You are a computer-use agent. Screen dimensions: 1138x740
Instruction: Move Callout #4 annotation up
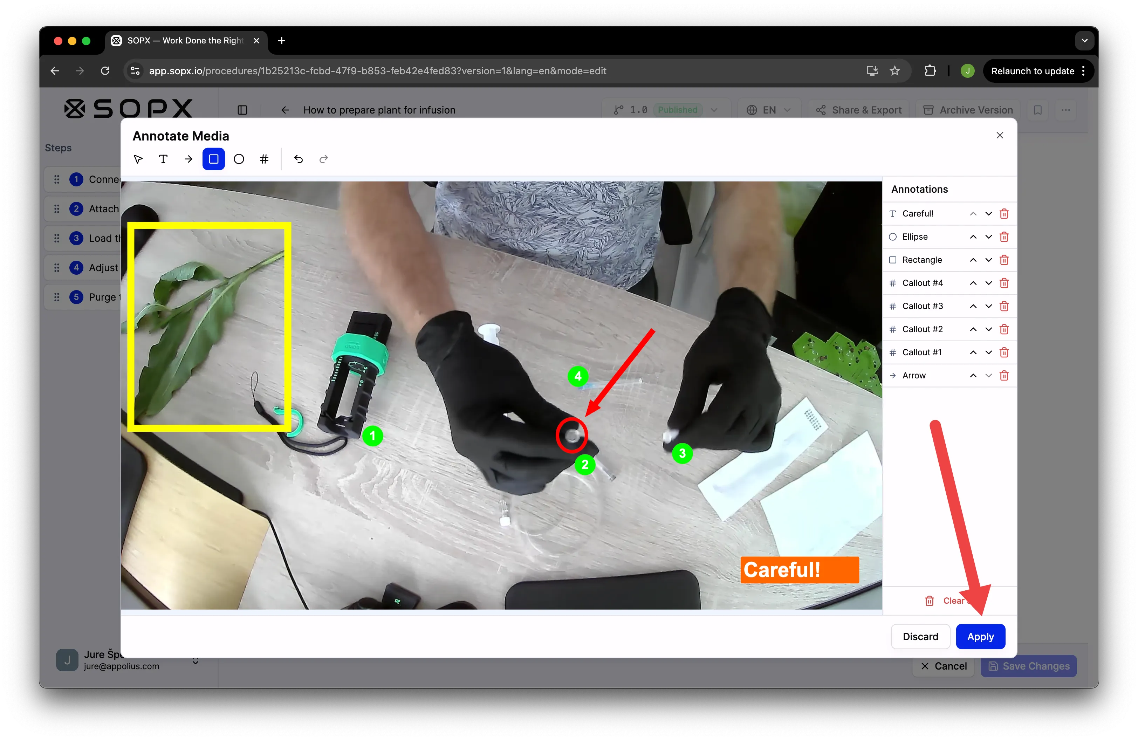coord(973,283)
